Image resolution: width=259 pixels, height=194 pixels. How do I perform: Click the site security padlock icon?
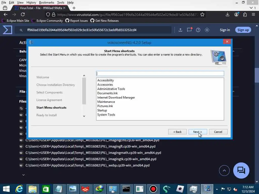54,14
